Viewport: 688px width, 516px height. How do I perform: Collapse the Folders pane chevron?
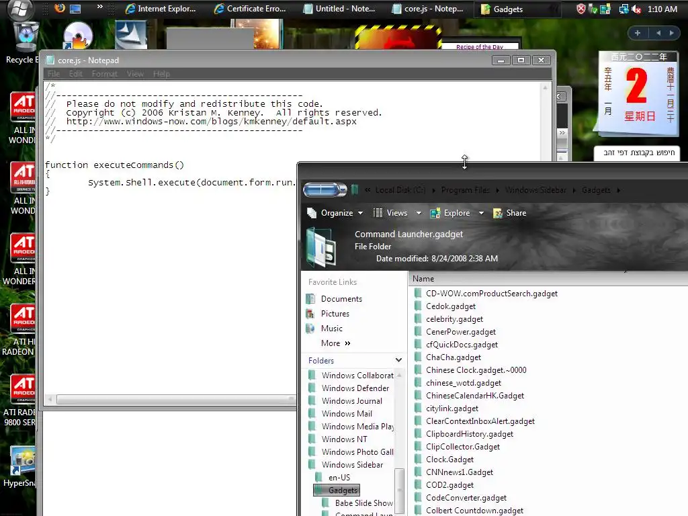point(398,360)
